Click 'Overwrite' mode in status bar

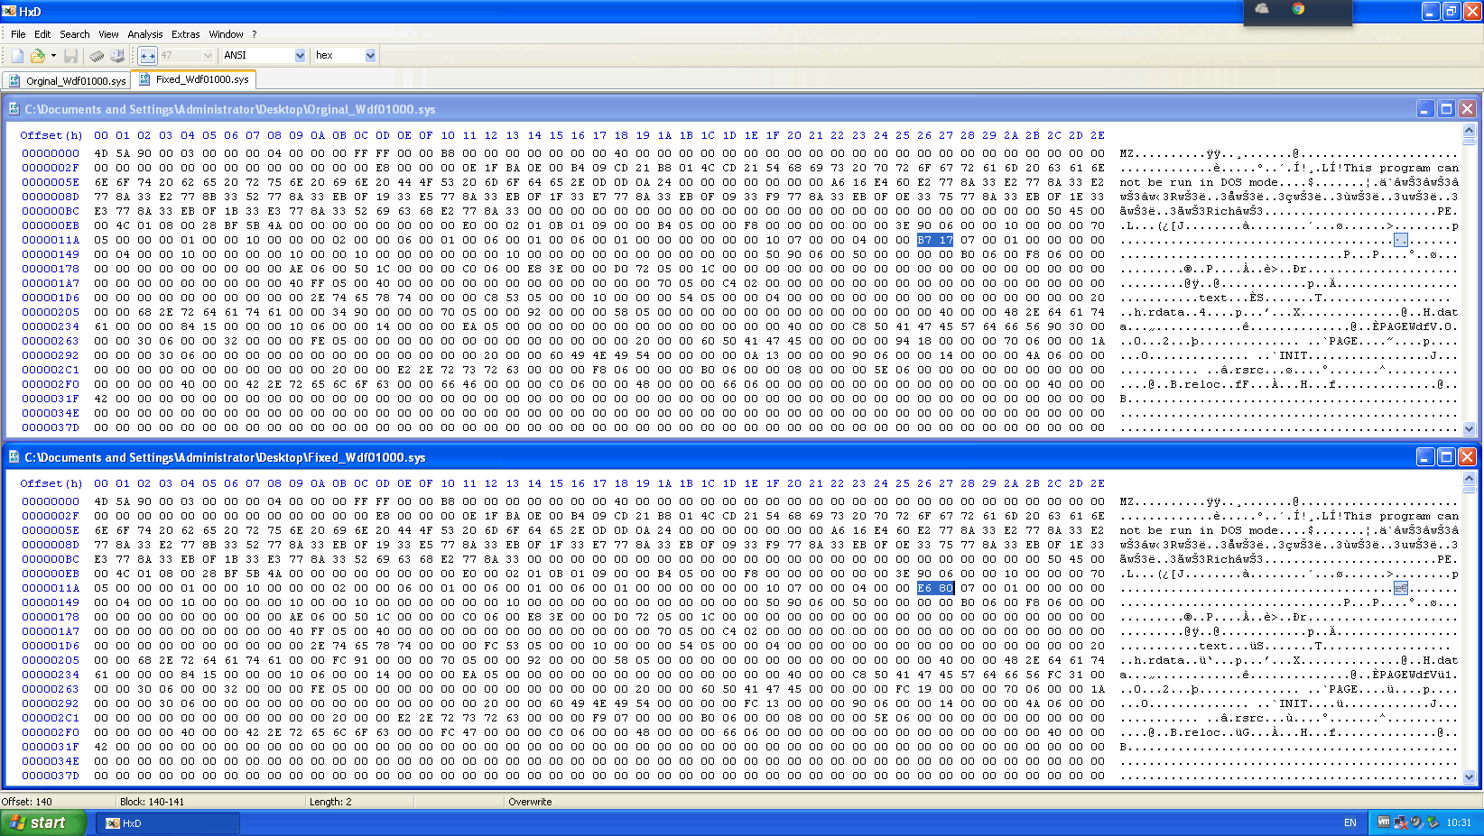(530, 802)
